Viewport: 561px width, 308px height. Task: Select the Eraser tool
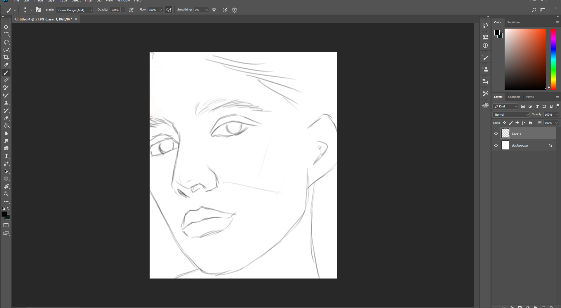6,118
